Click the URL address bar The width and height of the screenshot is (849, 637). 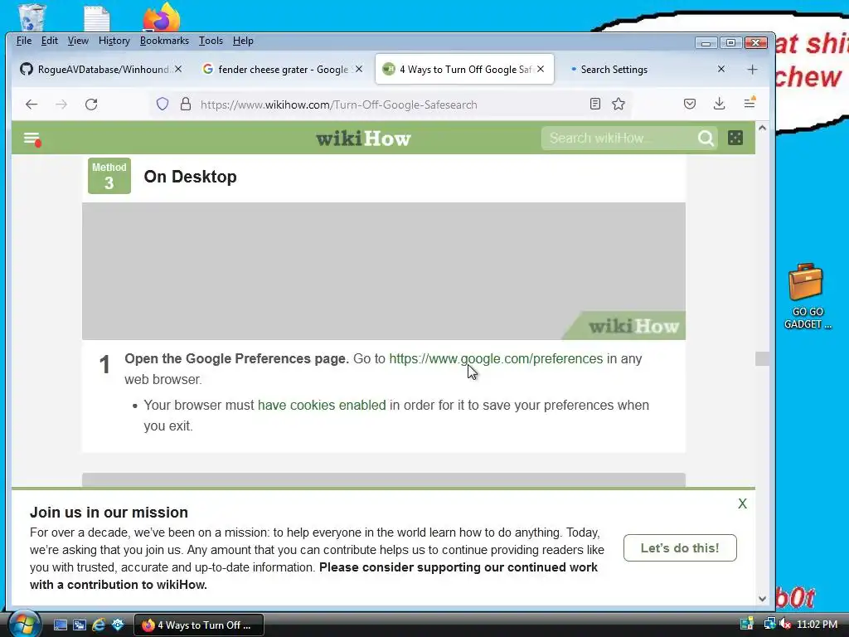click(x=392, y=105)
